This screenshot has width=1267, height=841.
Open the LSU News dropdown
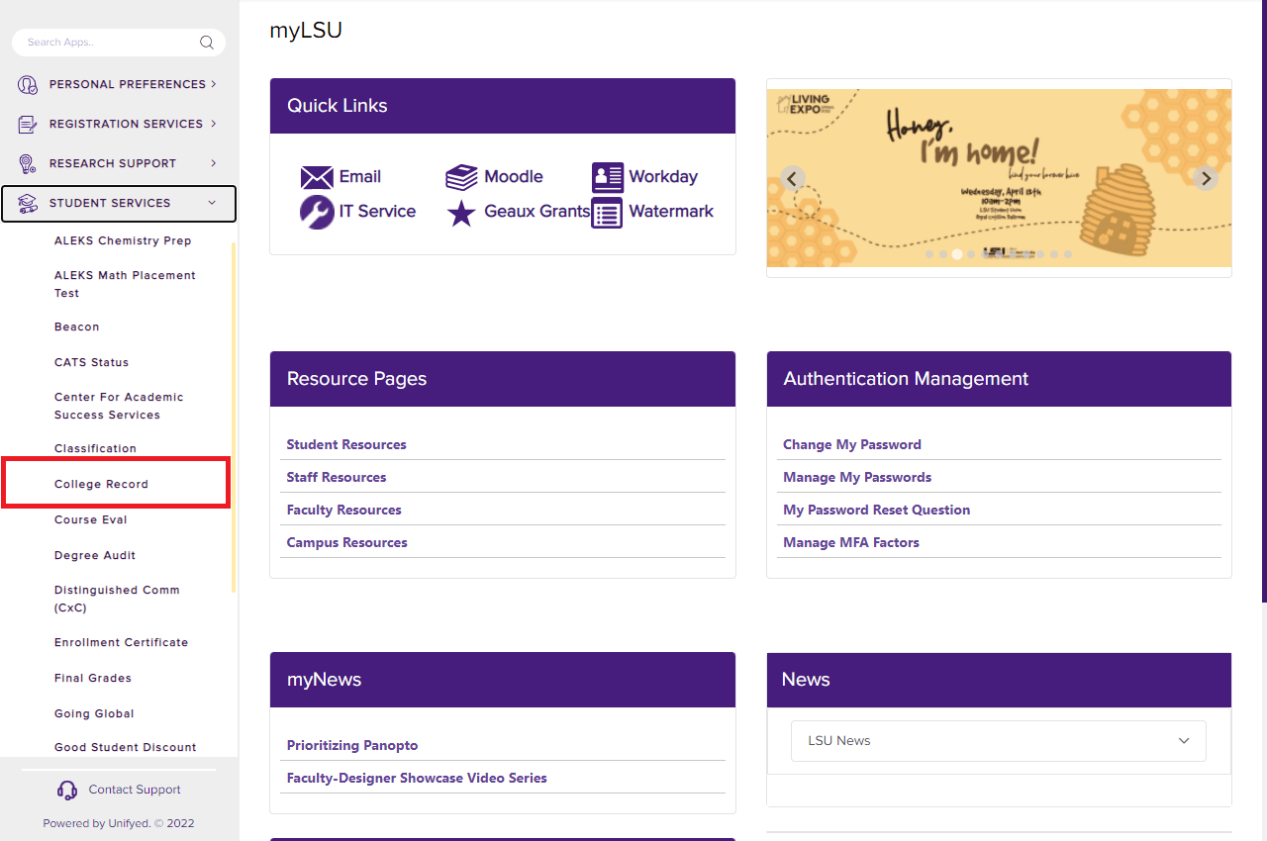[1182, 740]
